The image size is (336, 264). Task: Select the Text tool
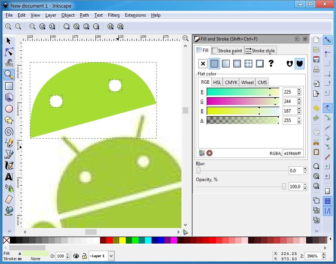coord(9,177)
